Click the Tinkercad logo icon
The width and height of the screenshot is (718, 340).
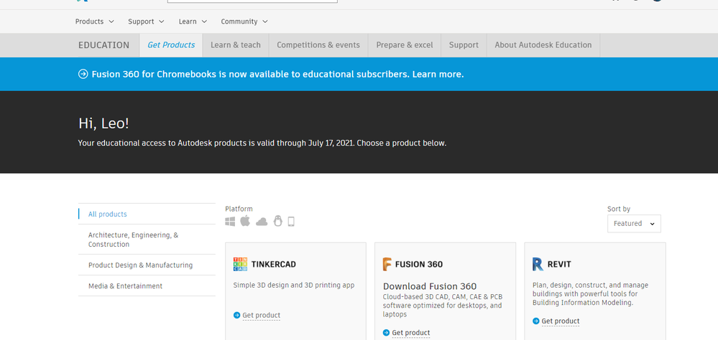point(240,264)
